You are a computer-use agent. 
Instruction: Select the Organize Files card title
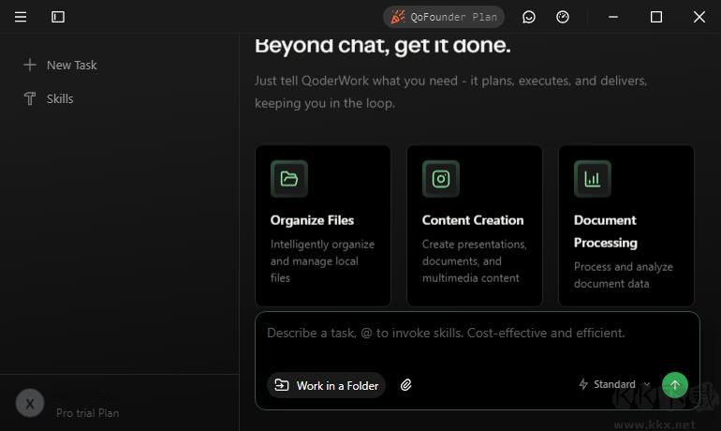312,220
